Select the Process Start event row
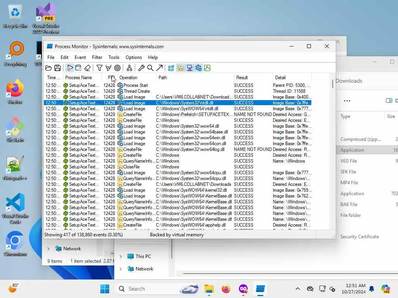This screenshot has width=398, height=298. 178,85
